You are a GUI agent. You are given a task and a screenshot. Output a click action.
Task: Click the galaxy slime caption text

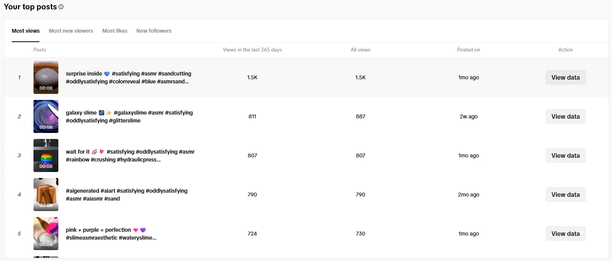[x=129, y=116]
